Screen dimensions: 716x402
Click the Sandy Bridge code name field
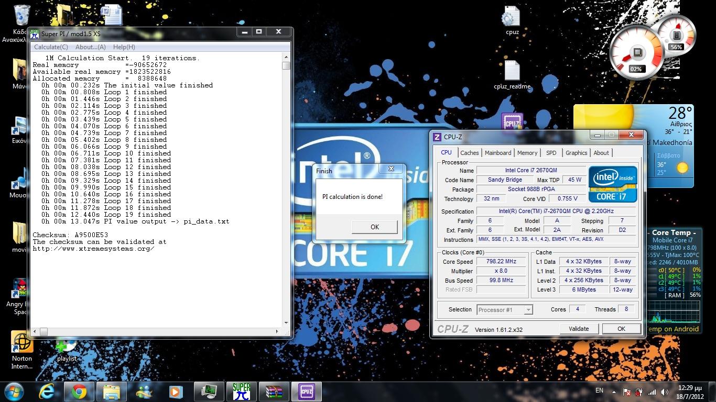click(504, 180)
